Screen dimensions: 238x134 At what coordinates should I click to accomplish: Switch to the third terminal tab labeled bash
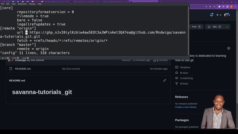[24, 58]
